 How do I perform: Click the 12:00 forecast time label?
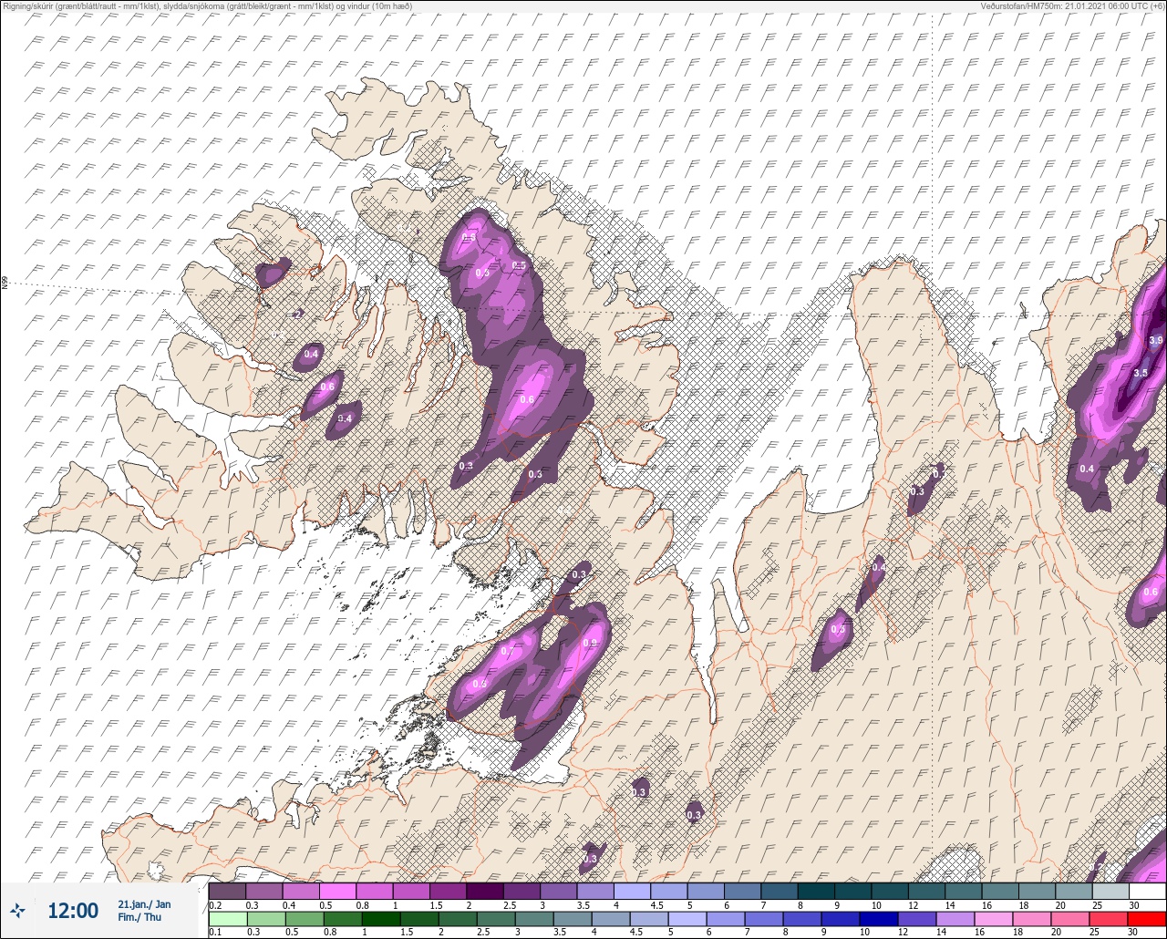73,911
